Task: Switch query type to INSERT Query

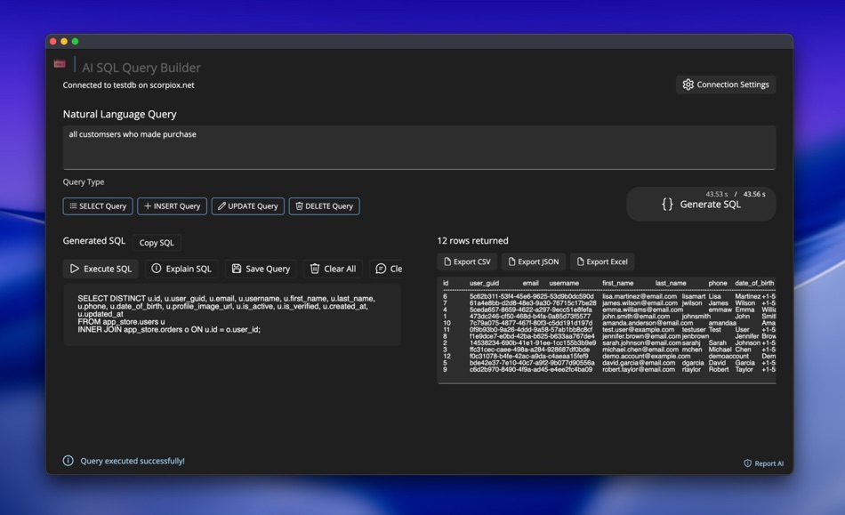Action: (171, 205)
